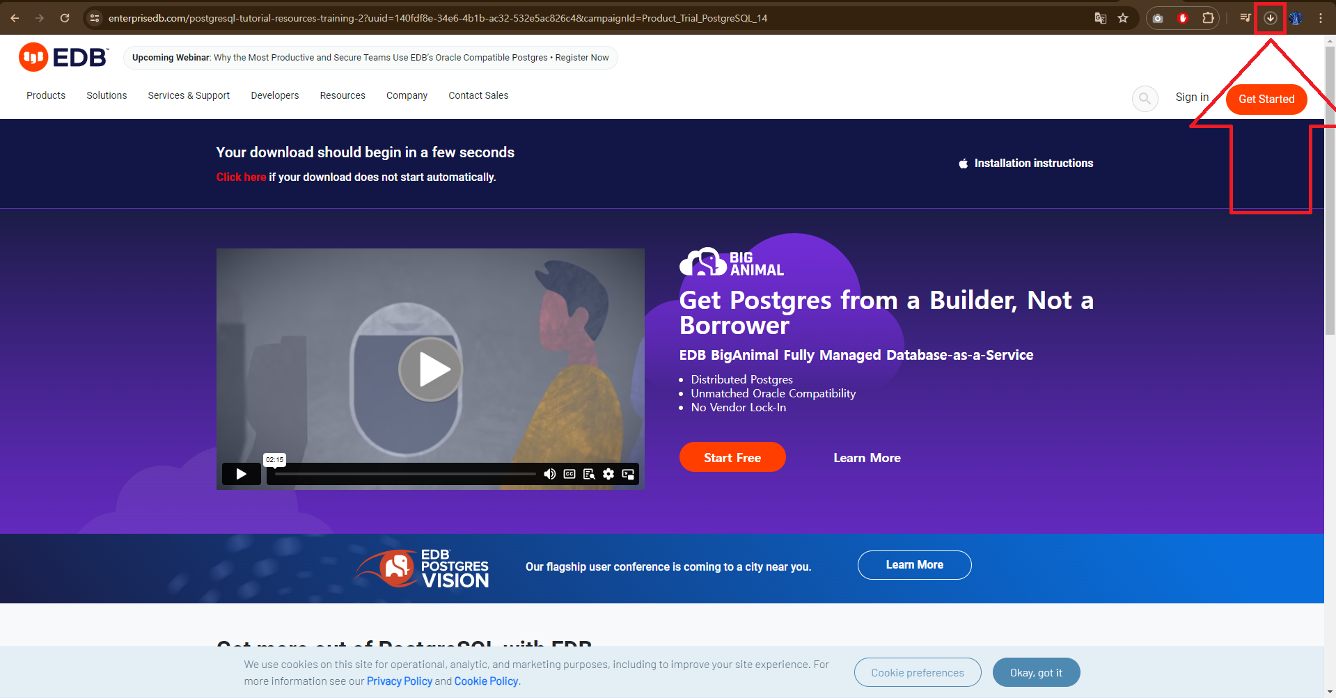Viewport: 1336px width, 698px height.
Task: Click the camera screenshot extension icon
Action: point(1158,18)
